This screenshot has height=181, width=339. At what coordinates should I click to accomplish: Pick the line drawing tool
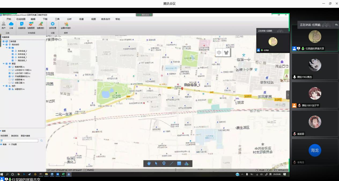click(171, 164)
